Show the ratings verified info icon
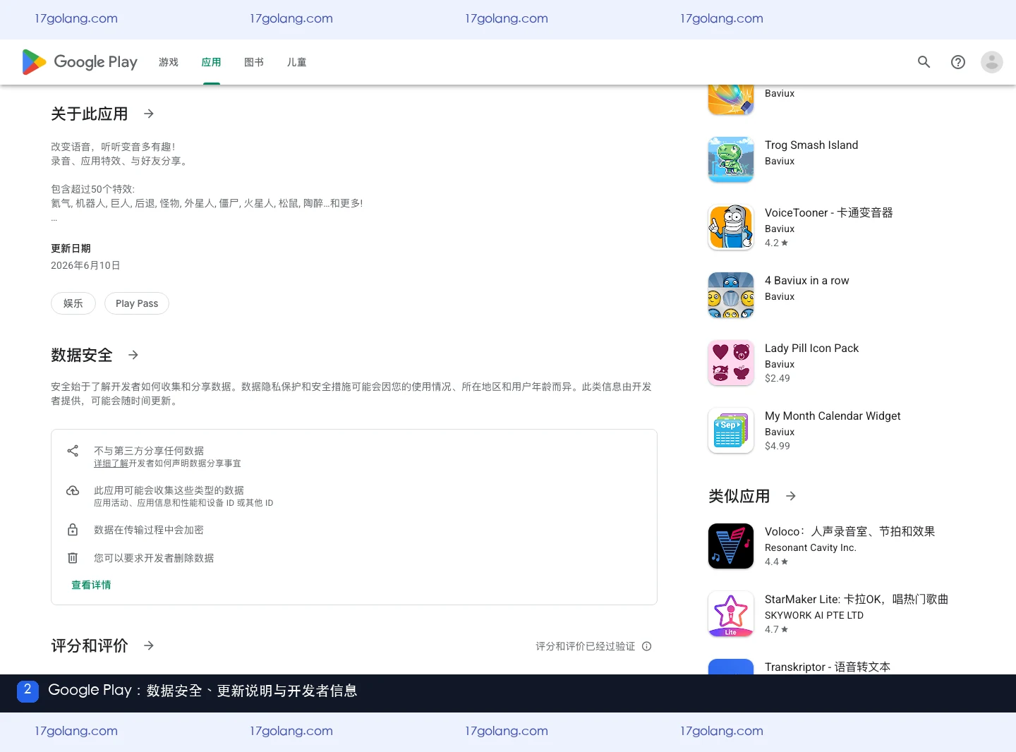Image resolution: width=1016 pixels, height=752 pixels. click(x=647, y=646)
